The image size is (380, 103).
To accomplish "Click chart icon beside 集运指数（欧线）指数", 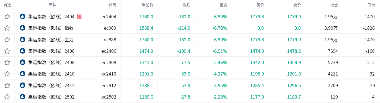I will pos(23,28).
